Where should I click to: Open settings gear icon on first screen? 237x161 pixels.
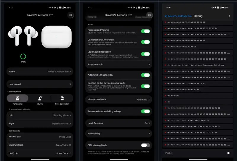[71, 15]
